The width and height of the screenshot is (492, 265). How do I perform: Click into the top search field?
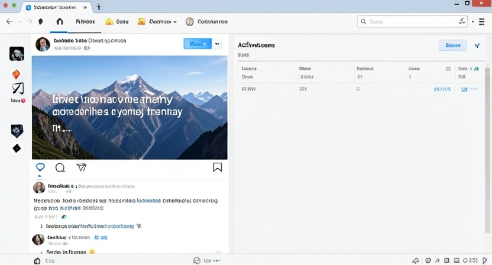pyautogui.click(x=412, y=21)
